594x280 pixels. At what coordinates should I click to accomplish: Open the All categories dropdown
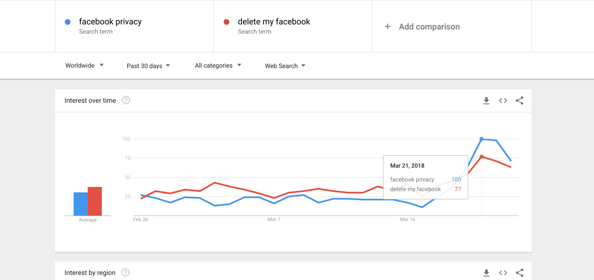[218, 65]
